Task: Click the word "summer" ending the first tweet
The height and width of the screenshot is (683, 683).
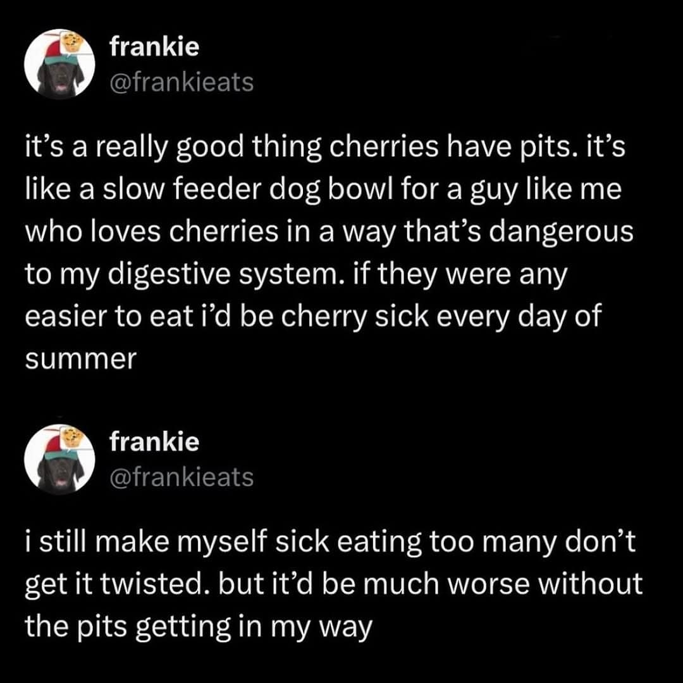Action: pos(80,359)
